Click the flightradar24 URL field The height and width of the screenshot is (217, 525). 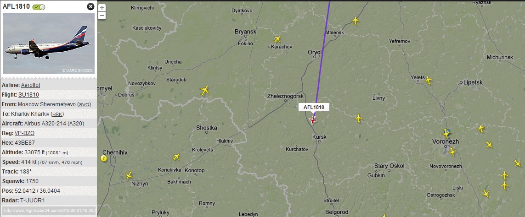(x=49, y=211)
